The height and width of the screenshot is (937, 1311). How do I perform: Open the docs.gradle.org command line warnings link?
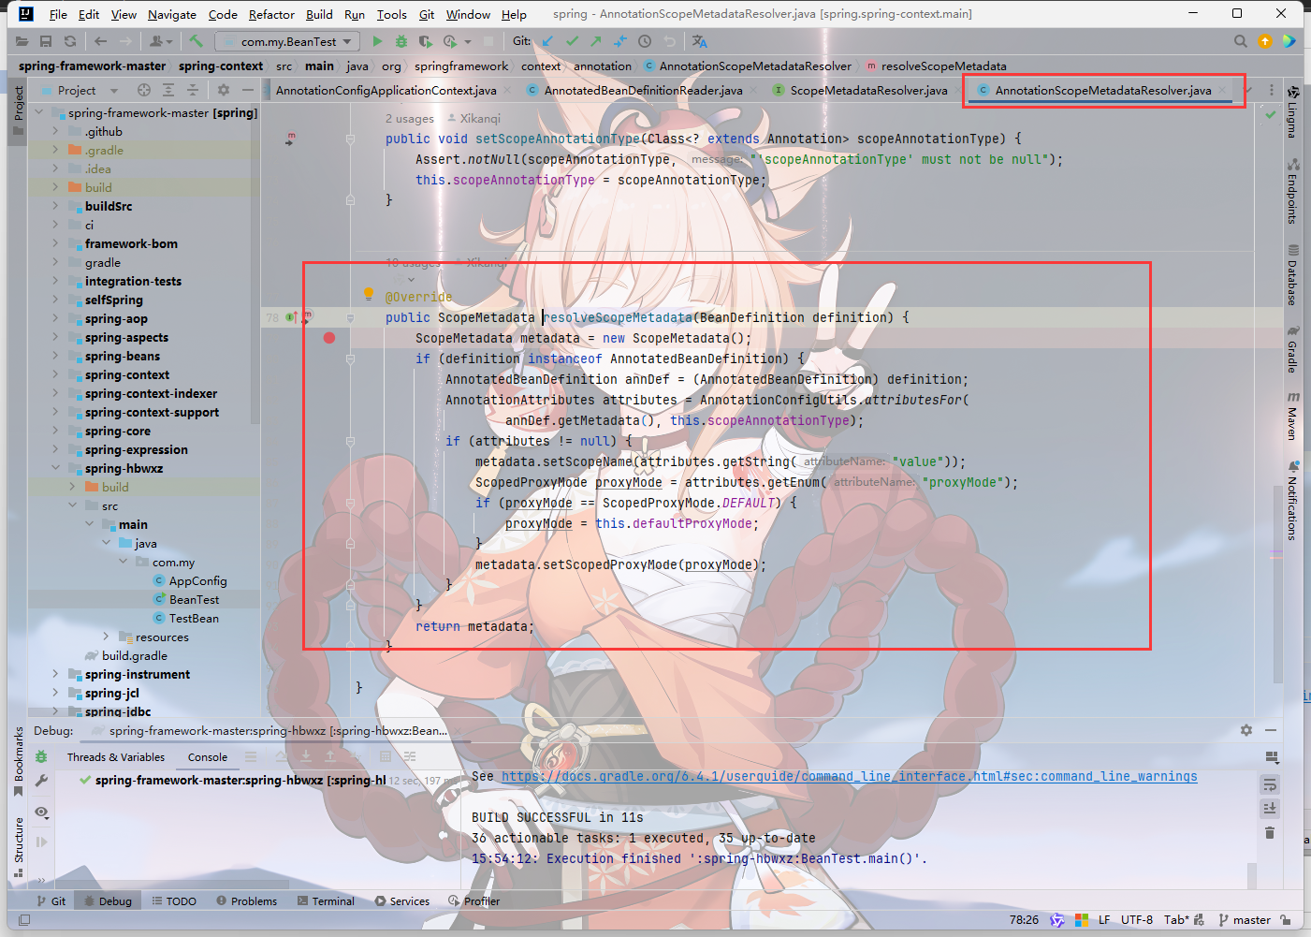click(x=849, y=776)
